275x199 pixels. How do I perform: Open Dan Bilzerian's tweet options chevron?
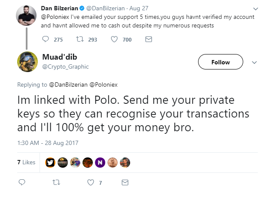pos(256,9)
